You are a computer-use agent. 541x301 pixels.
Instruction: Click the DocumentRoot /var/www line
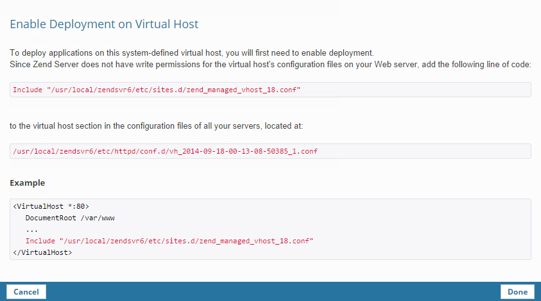point(70,218)
